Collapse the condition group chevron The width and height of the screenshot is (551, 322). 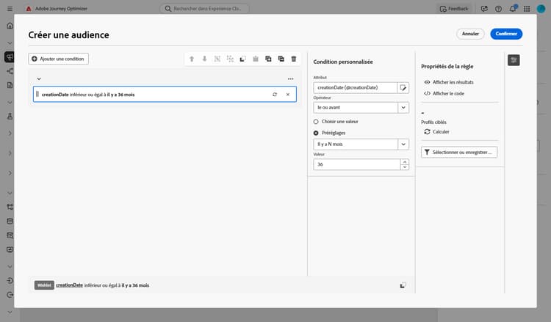tap(39, 79)
